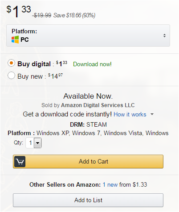The width and height of the screenshot is (179, 212).
Task: Click the Amazon Digital Services LLC seller name
Action: (98, 105)
